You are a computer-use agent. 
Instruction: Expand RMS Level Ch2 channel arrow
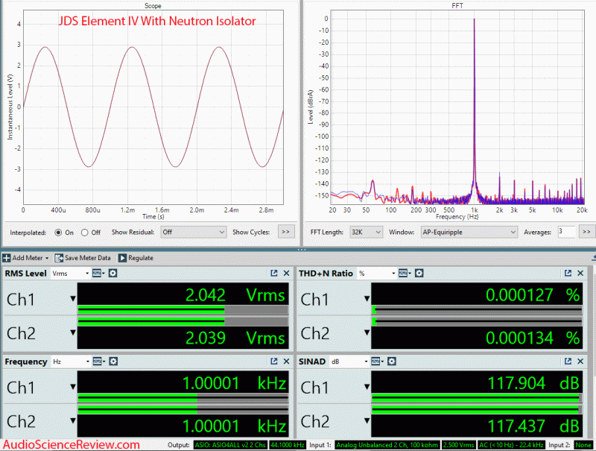[x=73, y=332]
